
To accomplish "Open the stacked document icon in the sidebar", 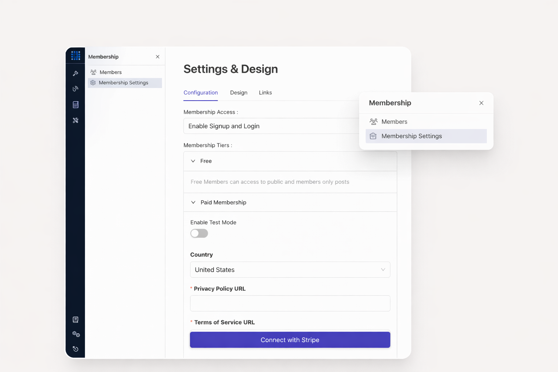I will 76,105.
